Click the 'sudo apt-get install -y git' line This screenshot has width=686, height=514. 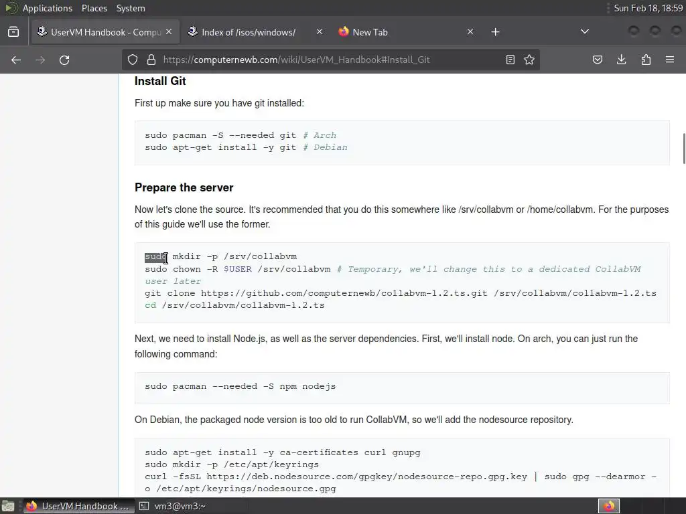pyautogui.click(x=246, y=147)
